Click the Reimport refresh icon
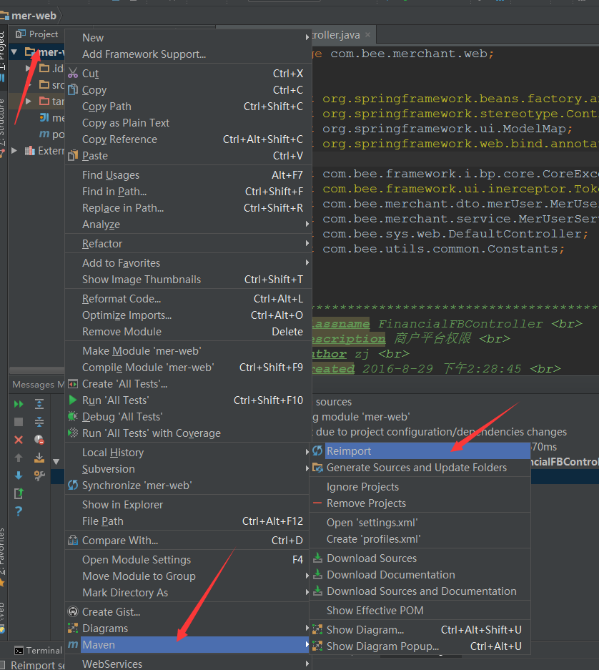Screen dimensions: 599x670 317,450
